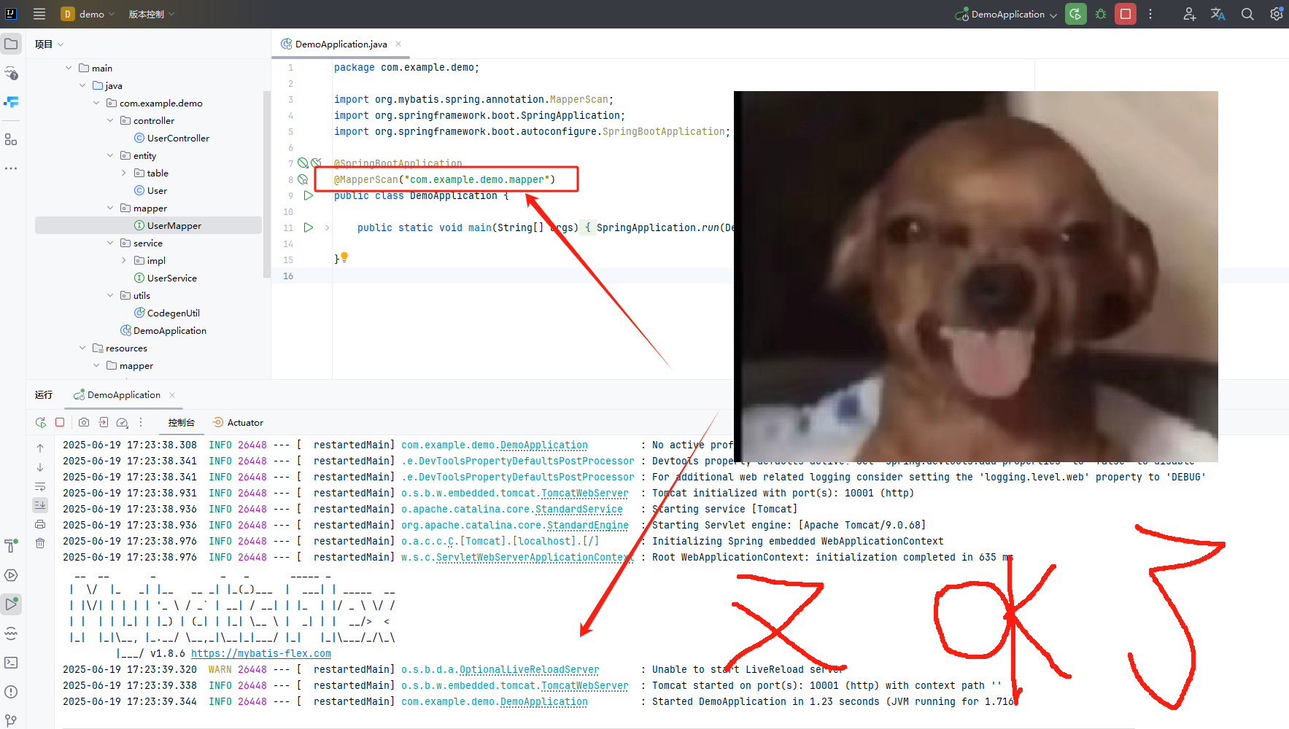Enable scroll-to-end in the console
Image resolution: width=1289 pixels, height=729 pixels.
pos(40,504)
